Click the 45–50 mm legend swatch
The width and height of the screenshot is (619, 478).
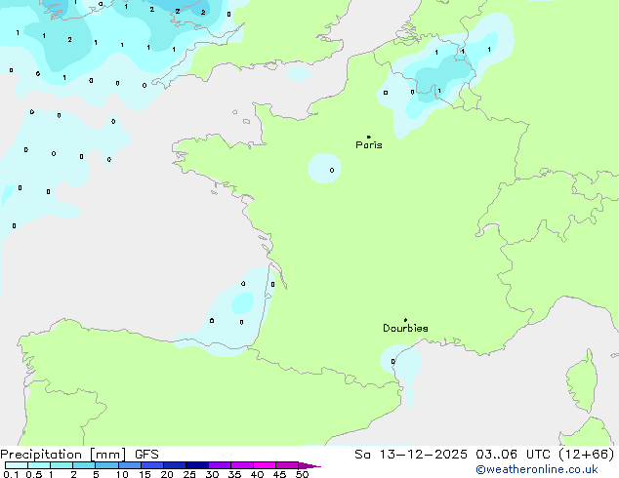click(287, 465)
